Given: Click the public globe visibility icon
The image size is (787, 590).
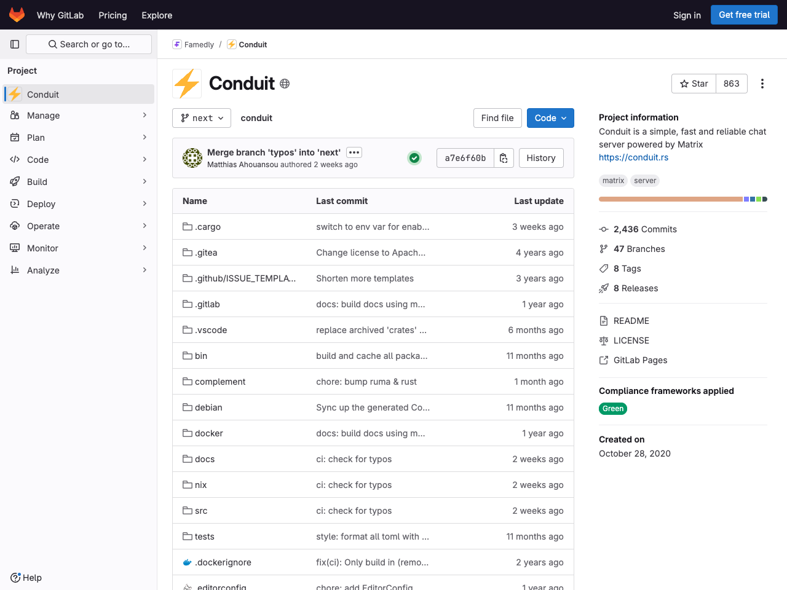Looking at the screenshot, I should pyautogui.click(x=285, y=84).
